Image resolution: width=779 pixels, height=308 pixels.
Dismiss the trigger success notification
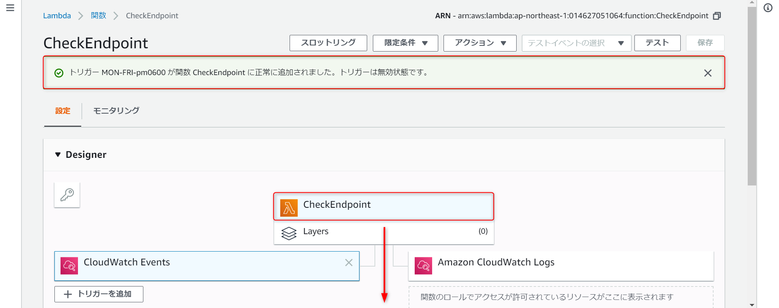[708, 73]
